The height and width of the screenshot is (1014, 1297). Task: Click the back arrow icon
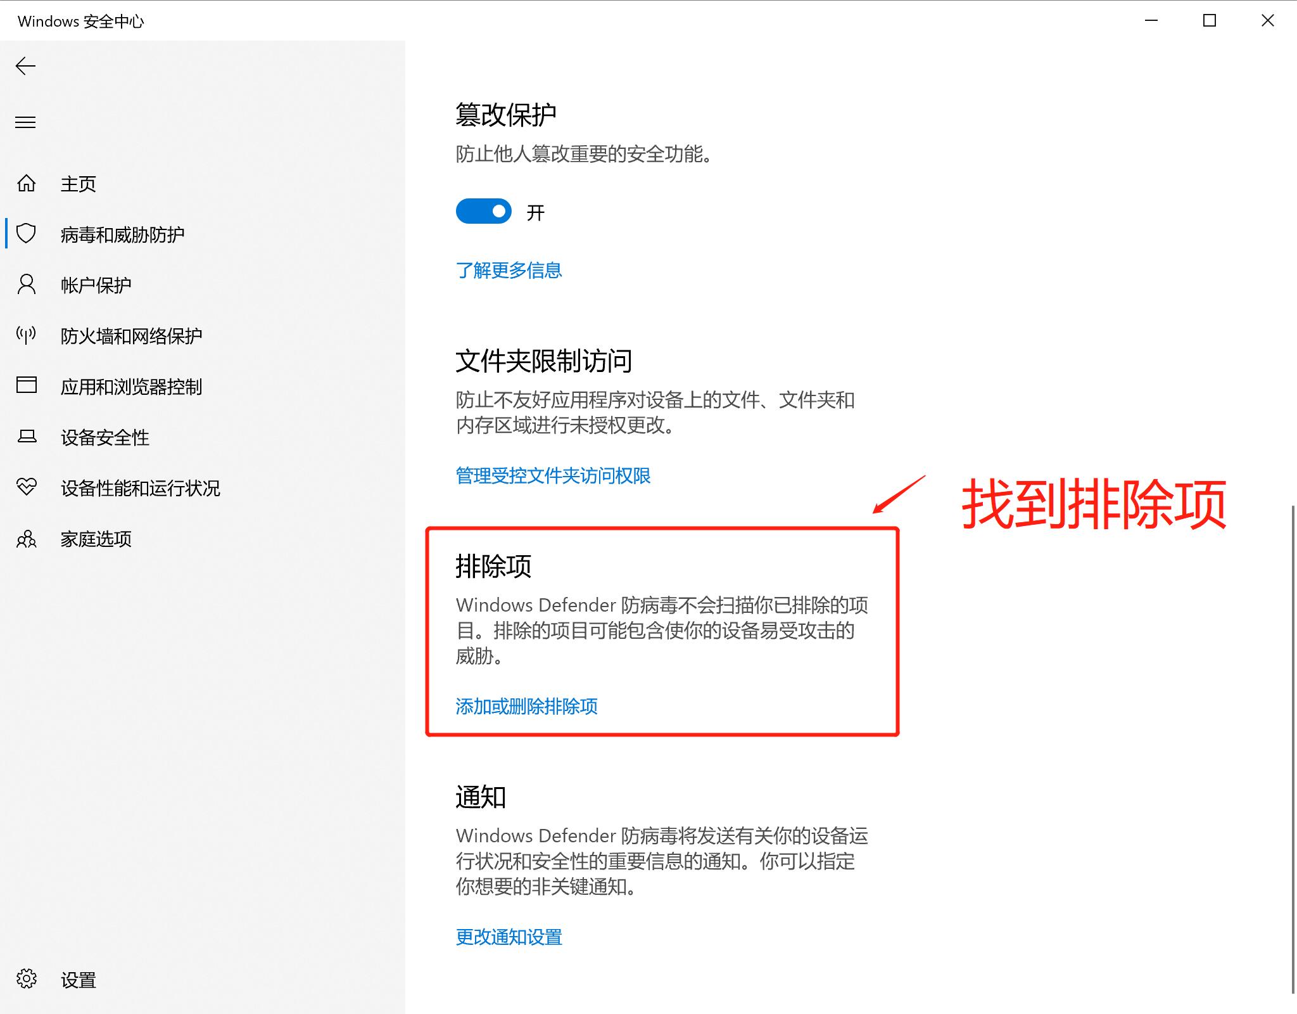pos(25,66)
